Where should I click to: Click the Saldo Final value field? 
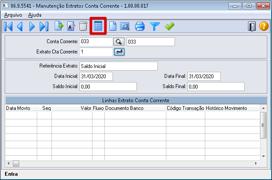click(x=216, y=86)
